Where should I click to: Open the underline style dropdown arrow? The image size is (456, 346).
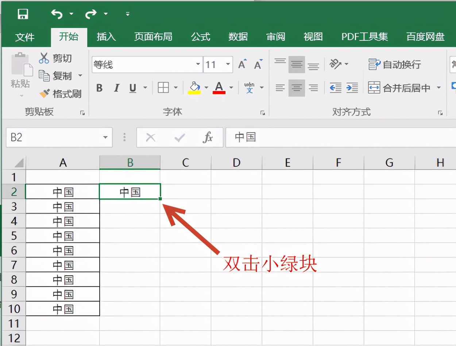click(145, 88)
